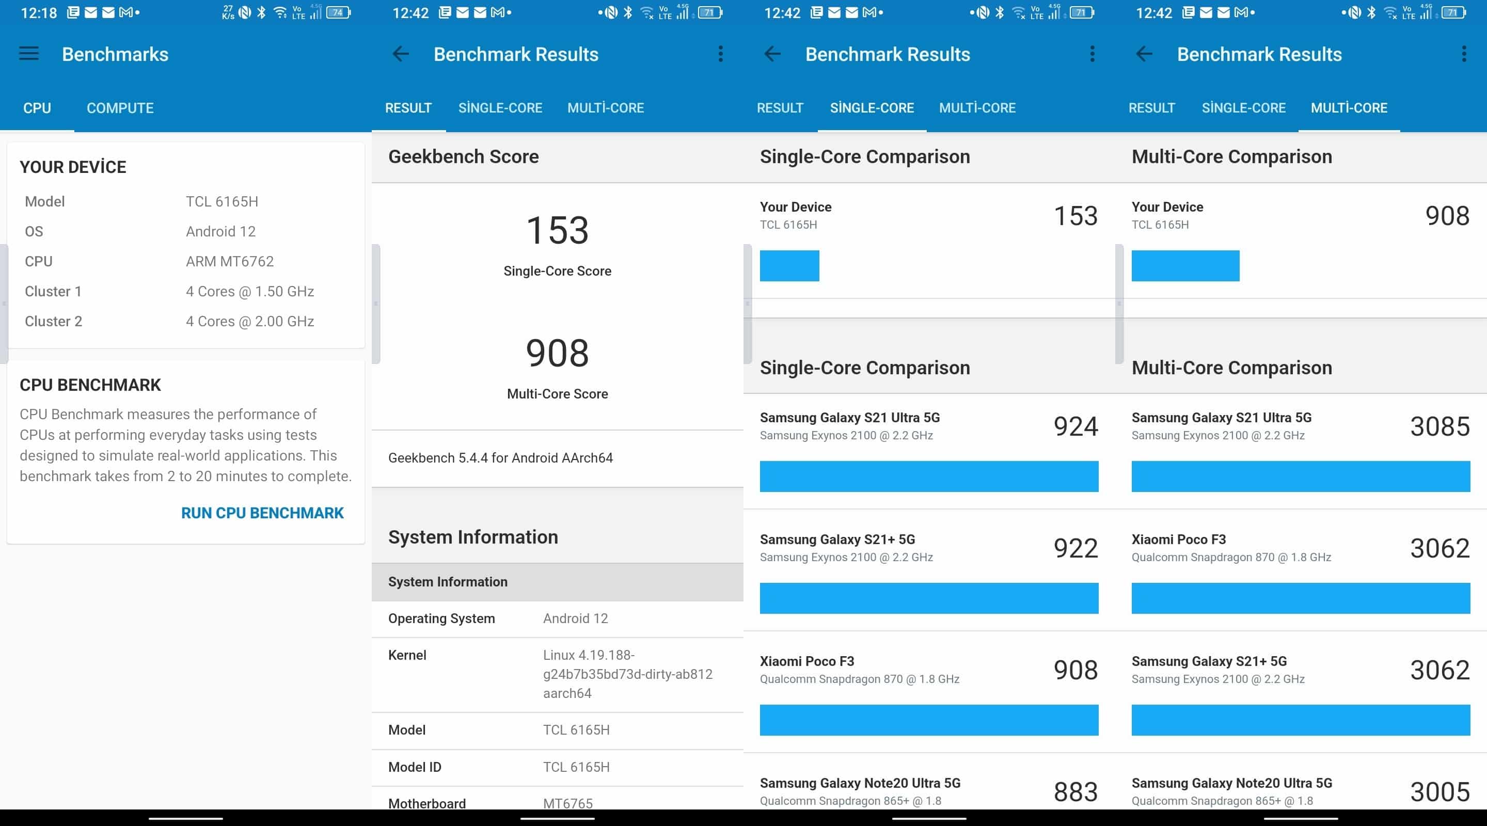Open three-dot overflow menu on Geekbench Score screen
The image size is (1487, 826).
tap(720, 54)
